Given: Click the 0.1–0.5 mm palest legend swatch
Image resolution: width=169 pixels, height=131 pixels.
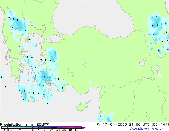Looking at the screenshot, I should click(5, 128).
